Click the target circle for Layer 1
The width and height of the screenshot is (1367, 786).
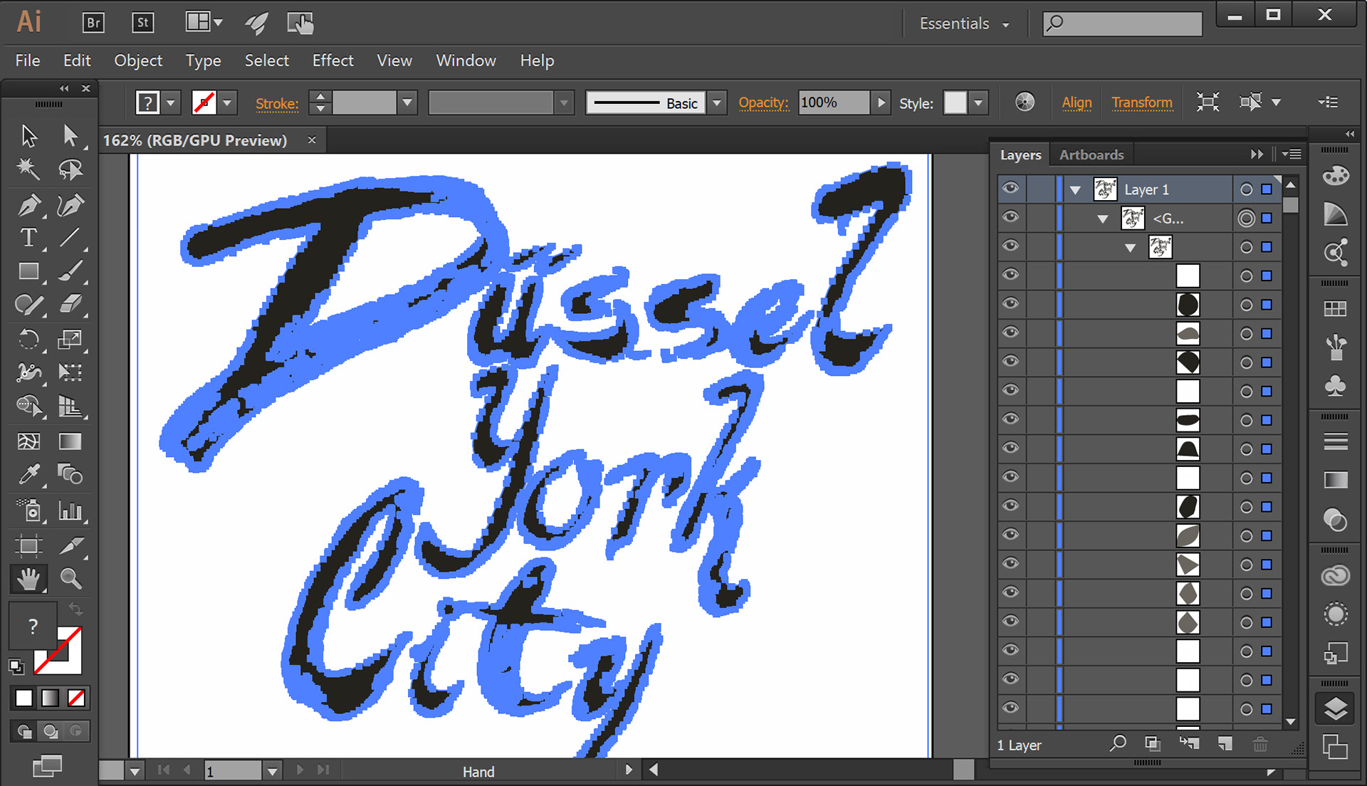(1246, 189)
